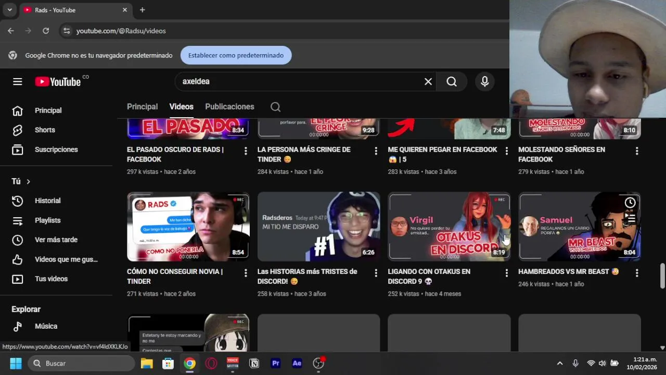Image resolution: width=666 pixels, height=375 pixels.
Task: Open the Windows Start menu
Action: (16, 364)
